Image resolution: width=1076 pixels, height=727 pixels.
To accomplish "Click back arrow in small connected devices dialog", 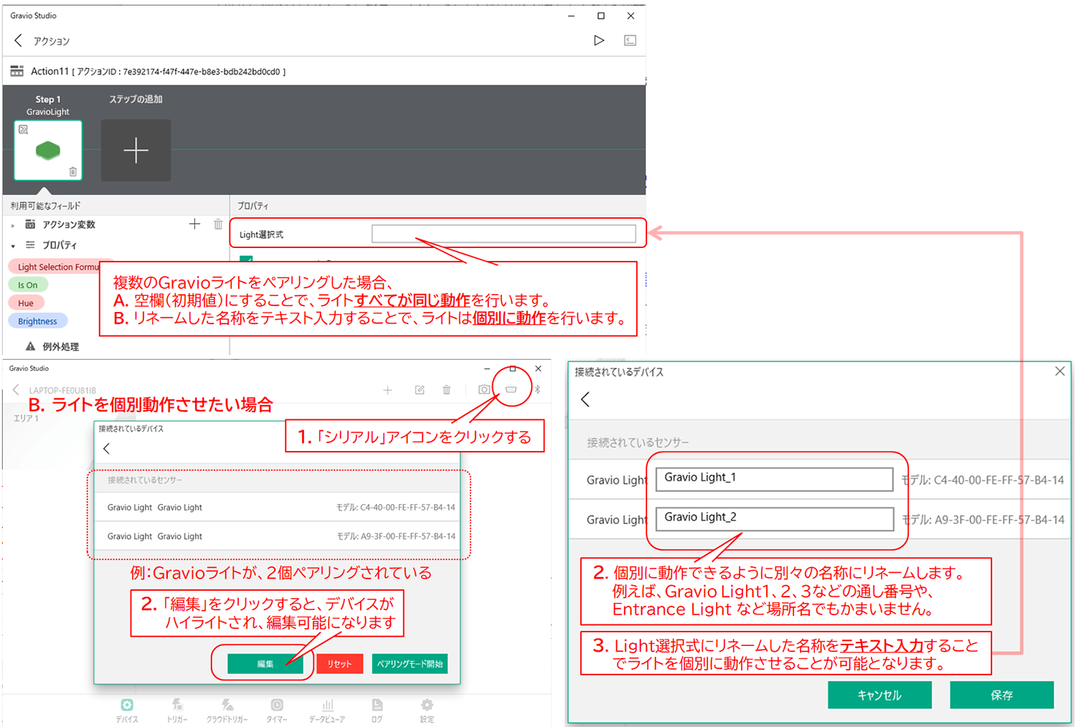I will point(107,449).
